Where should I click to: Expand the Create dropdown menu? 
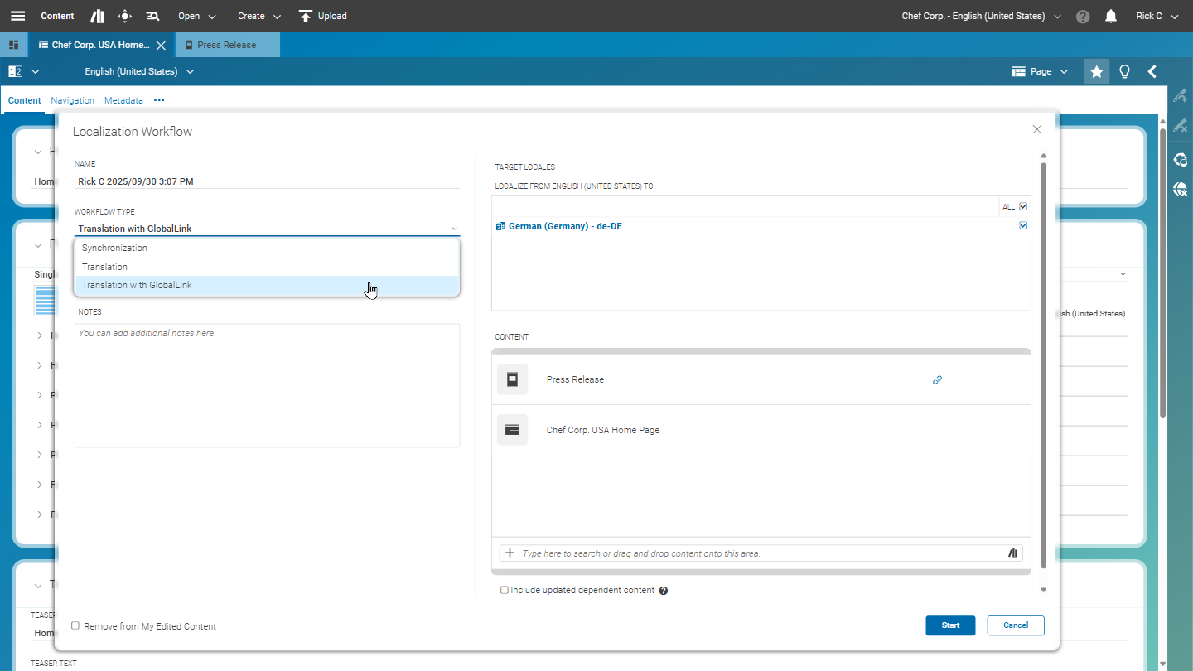click(x=259, y=16)
